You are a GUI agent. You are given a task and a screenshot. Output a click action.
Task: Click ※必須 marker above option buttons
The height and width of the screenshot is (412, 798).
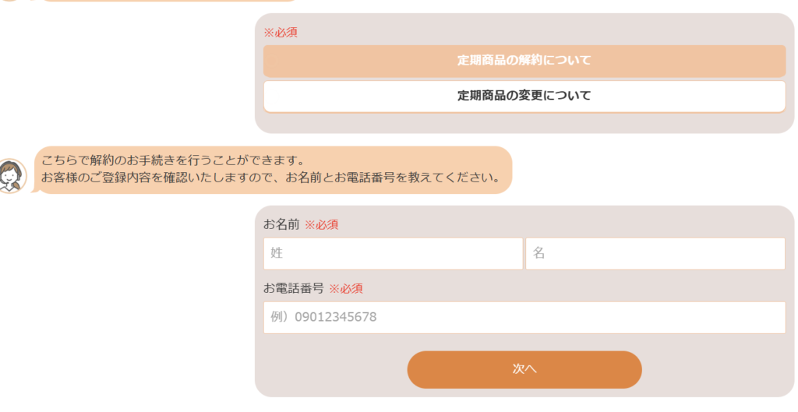[281, 33]
